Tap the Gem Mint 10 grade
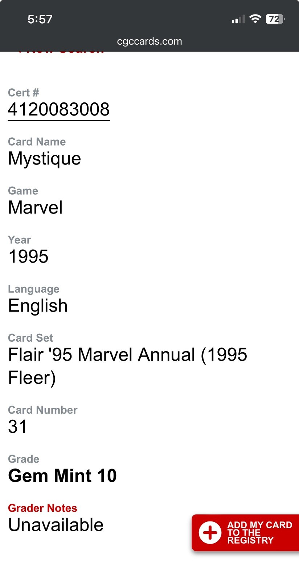 pyautogui.click(x=62, y=476)
